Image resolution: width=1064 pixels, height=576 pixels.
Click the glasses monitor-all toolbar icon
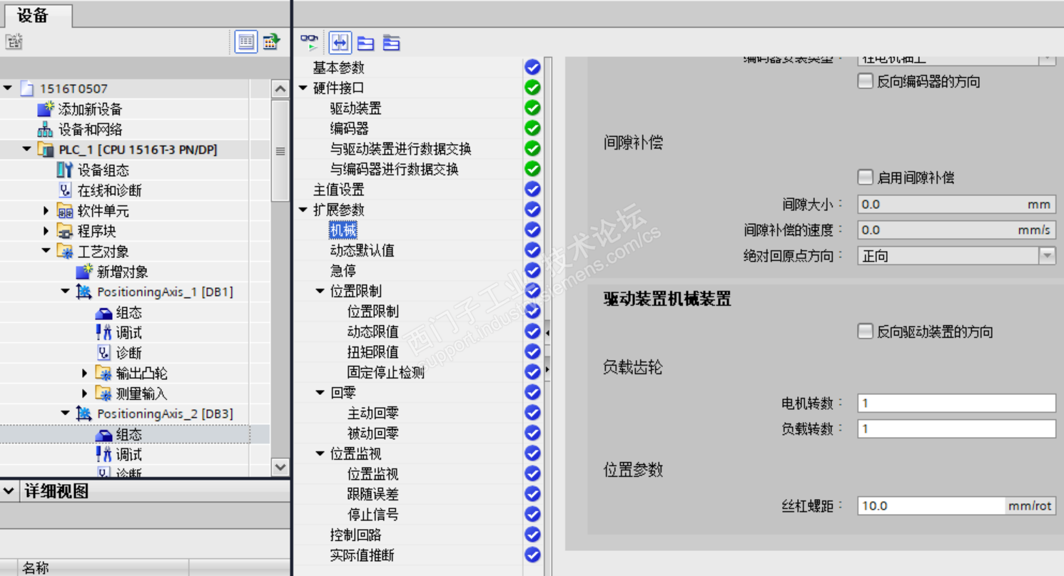tap(309, 43)
